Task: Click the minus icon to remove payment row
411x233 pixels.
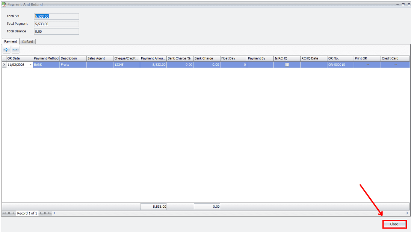Action: 15,50
